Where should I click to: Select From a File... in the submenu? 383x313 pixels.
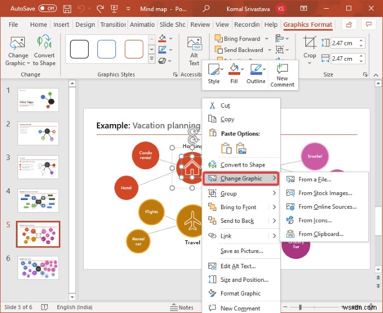click(x=324, y=179)
